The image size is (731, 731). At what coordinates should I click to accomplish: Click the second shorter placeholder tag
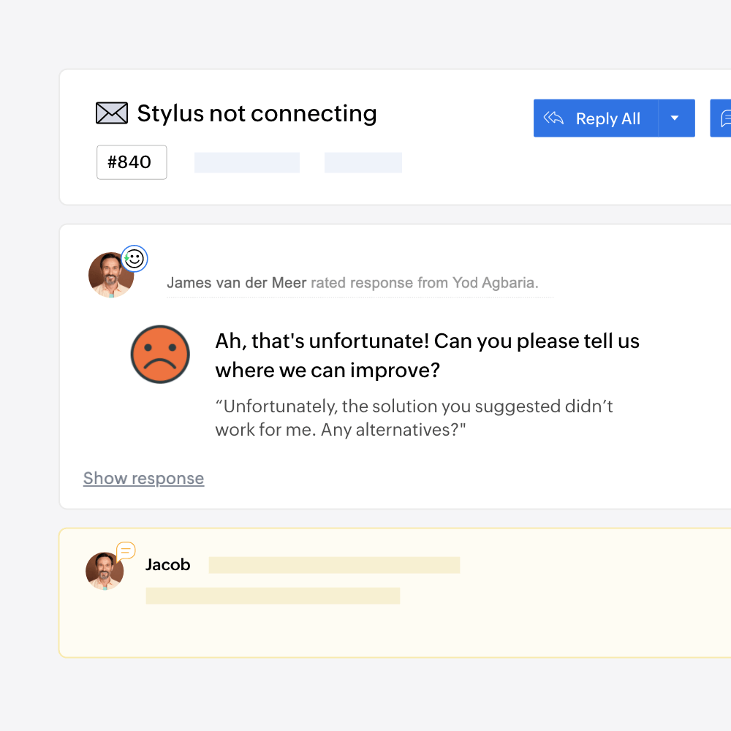pos(363,163)
